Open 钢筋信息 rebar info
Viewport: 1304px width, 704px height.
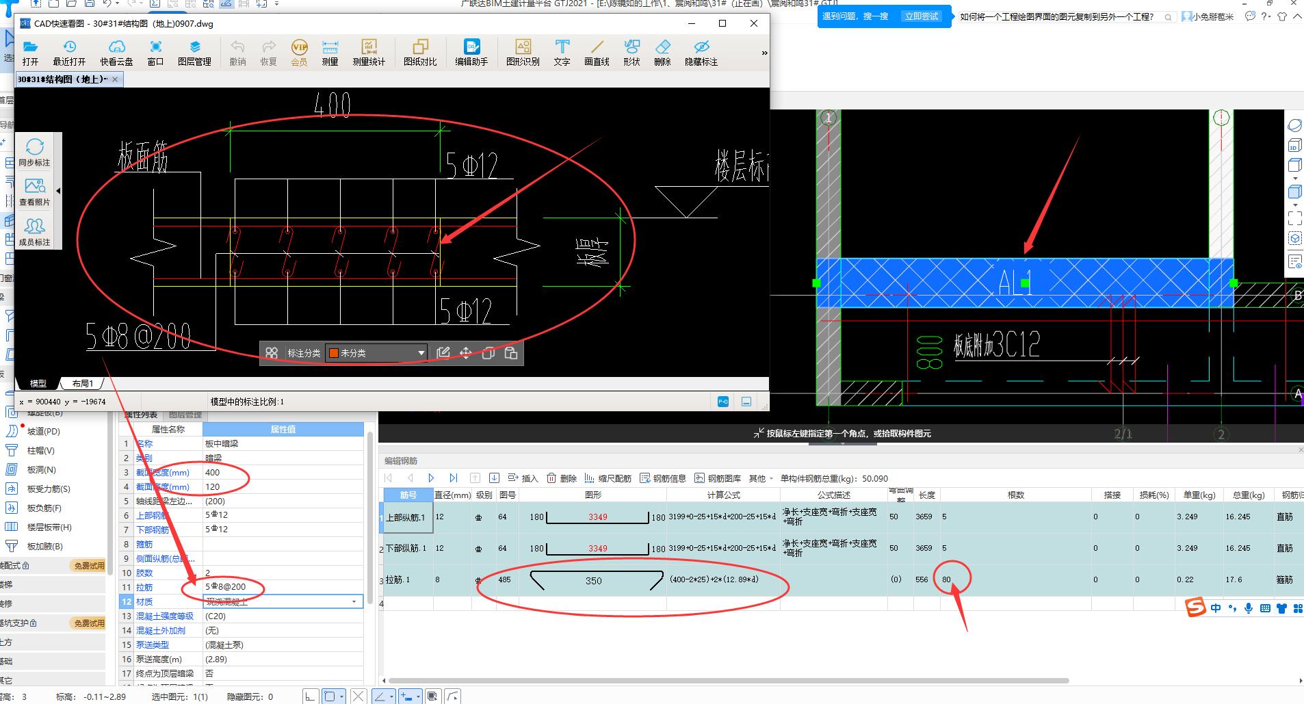663,478
